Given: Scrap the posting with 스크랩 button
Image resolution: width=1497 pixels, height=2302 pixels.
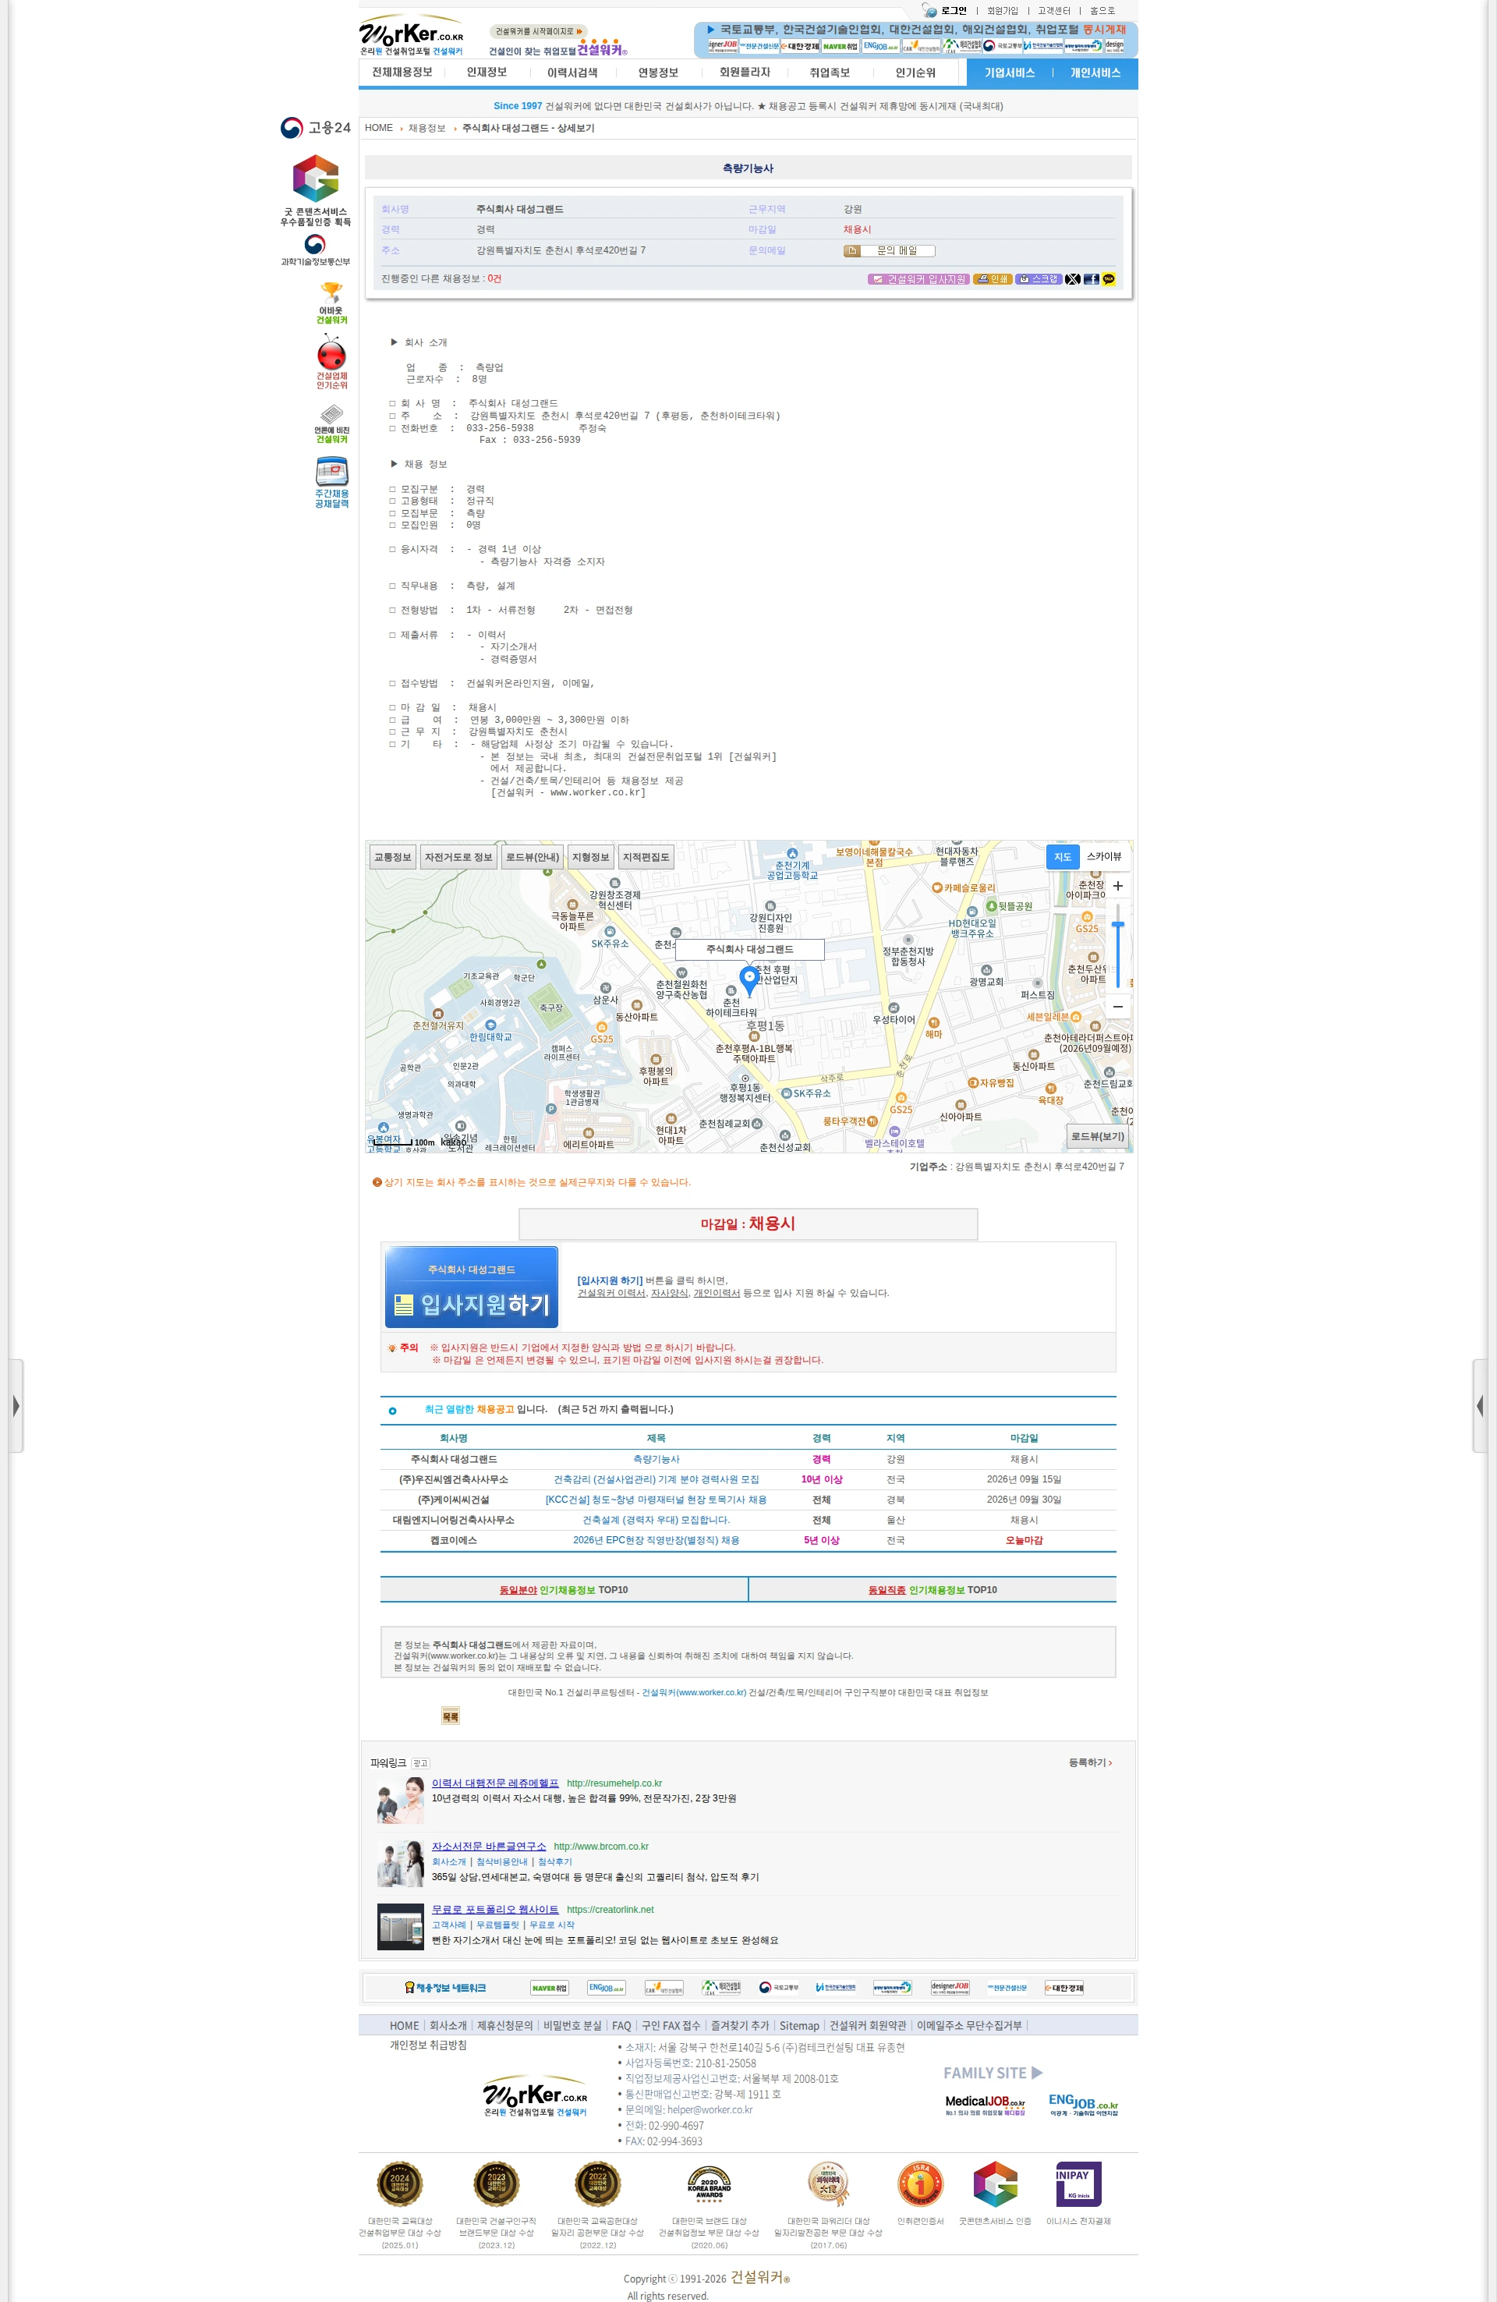Looking at the screenshot, I should click(1039, 278).
